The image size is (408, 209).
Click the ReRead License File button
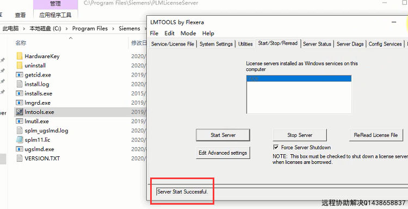[x=376, y=135]
